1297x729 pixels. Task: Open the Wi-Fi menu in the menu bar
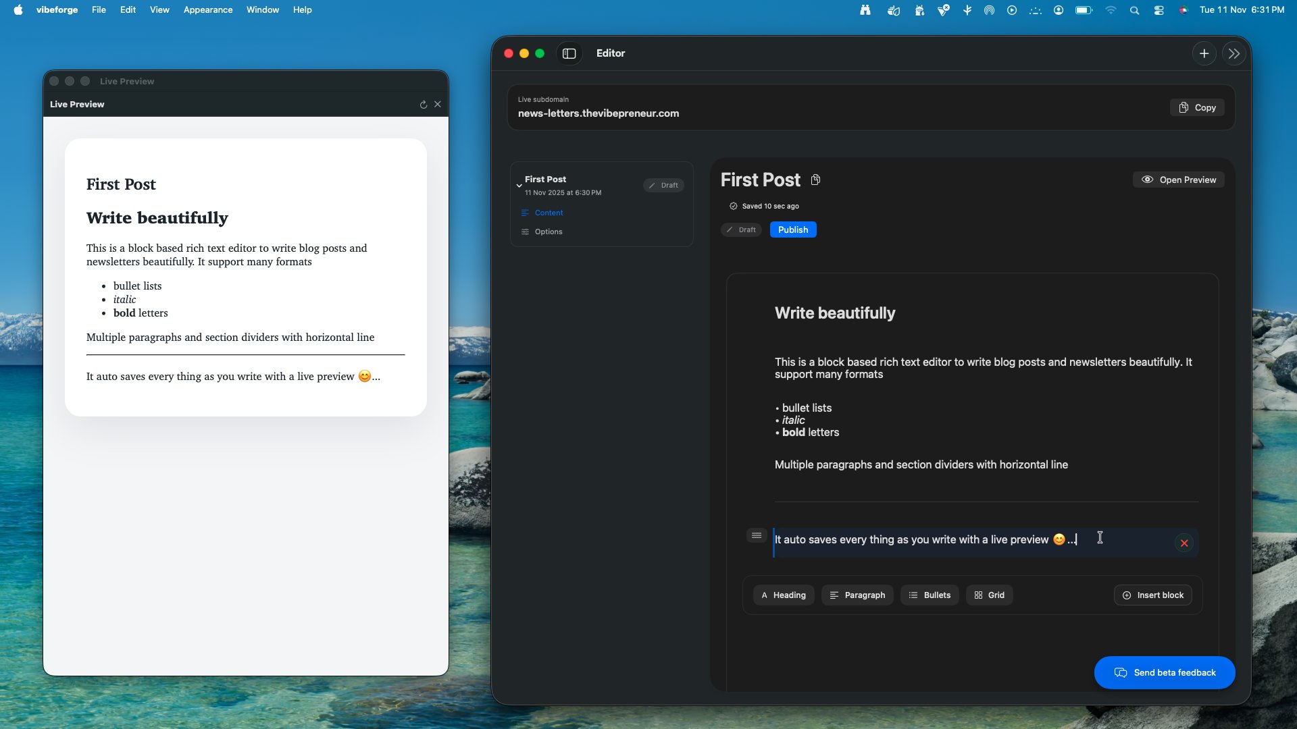[x=1111, y=10]
